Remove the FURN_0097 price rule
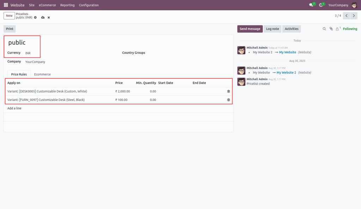The height and width of the screenshot is (209, 361). click(228, 100)
